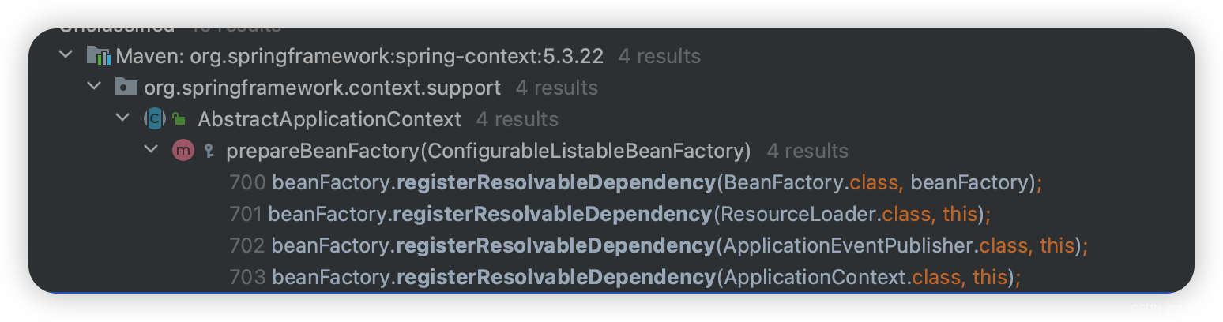The width and height of the screenshot is (1223, 322).
Task: Select the Maven spring-context:5.3.22 library label
Action: click(x=359, y=56)
